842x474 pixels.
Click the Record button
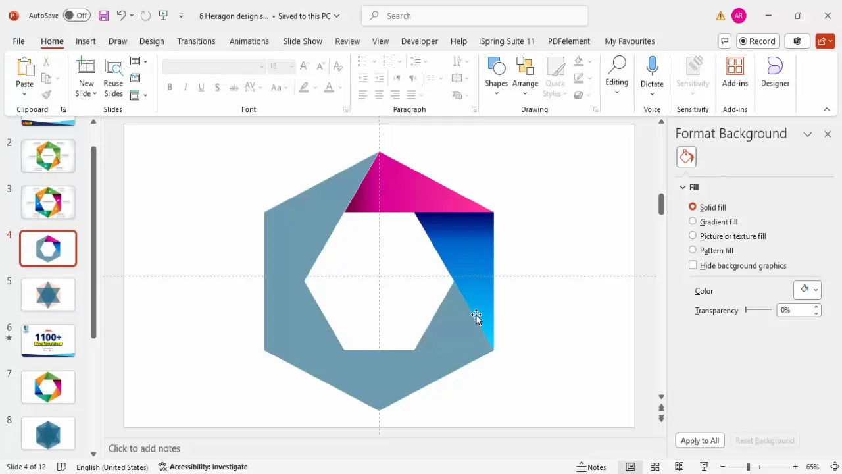(x=757, y=41)
